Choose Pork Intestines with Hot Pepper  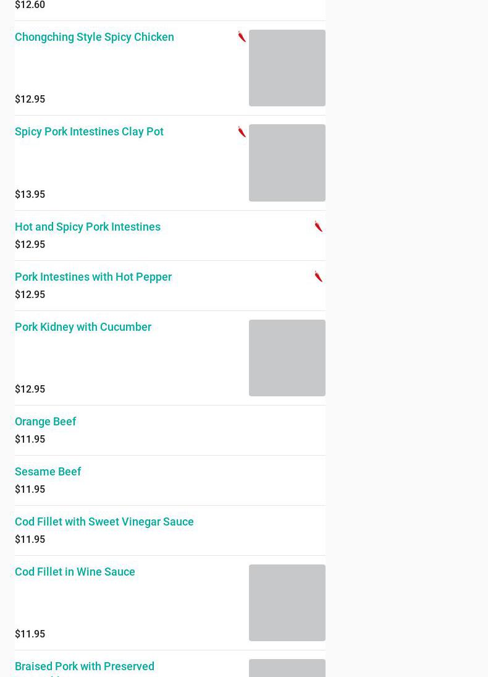tap(93, 277)
